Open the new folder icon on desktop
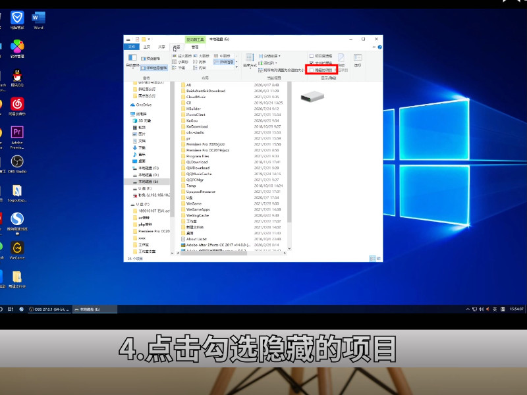Image resolution: width=527 pixels, height=395 pixels. tap(17, 279)
